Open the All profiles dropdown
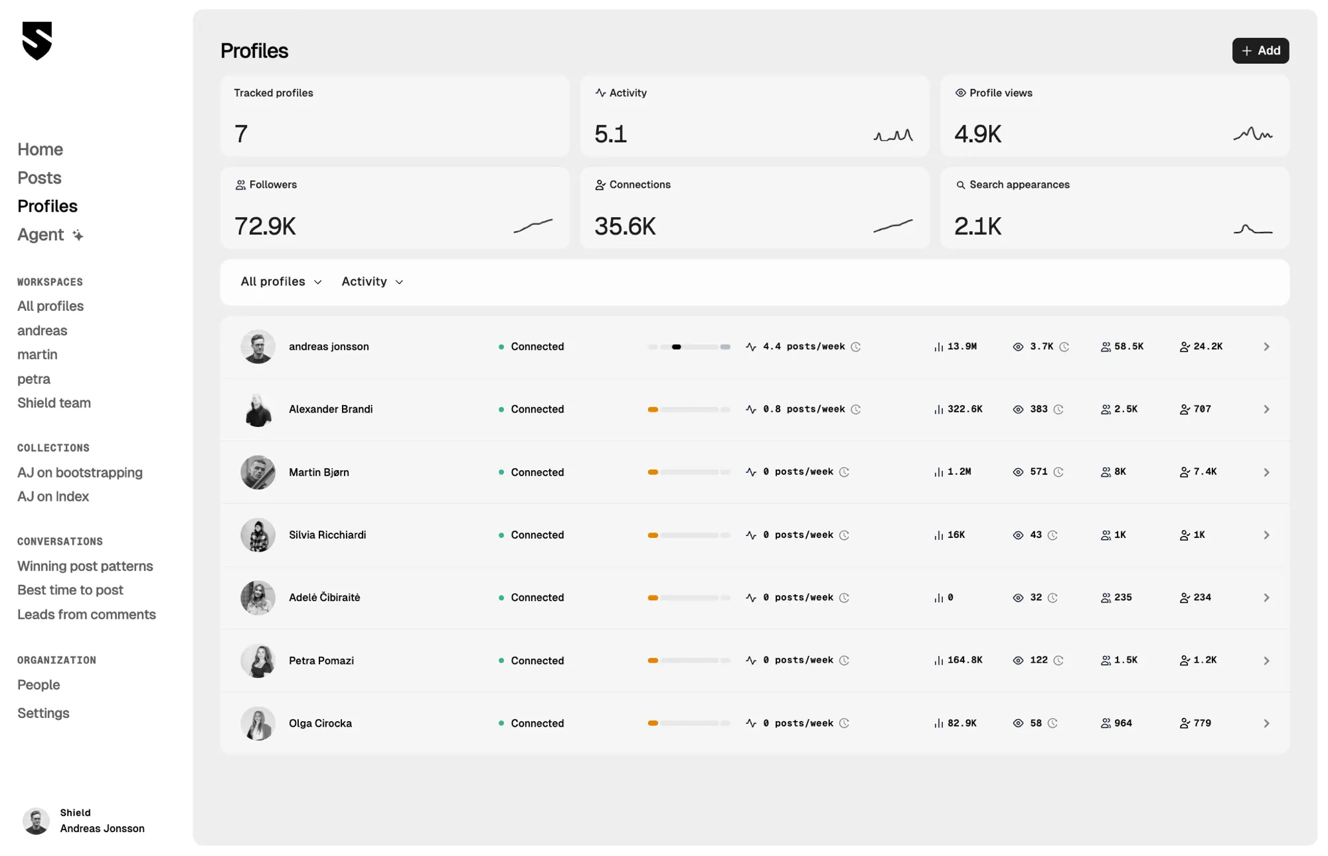Image resolution: width=1328 pixels, height=856 pixels. 280,282
